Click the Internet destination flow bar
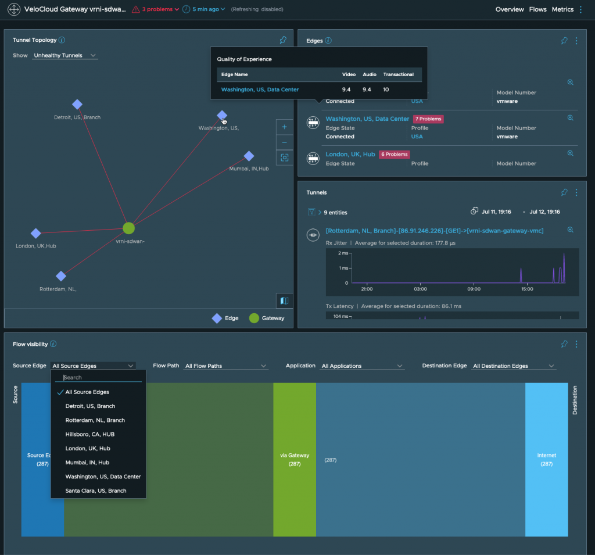595x555 pixels. pos(546,459)
